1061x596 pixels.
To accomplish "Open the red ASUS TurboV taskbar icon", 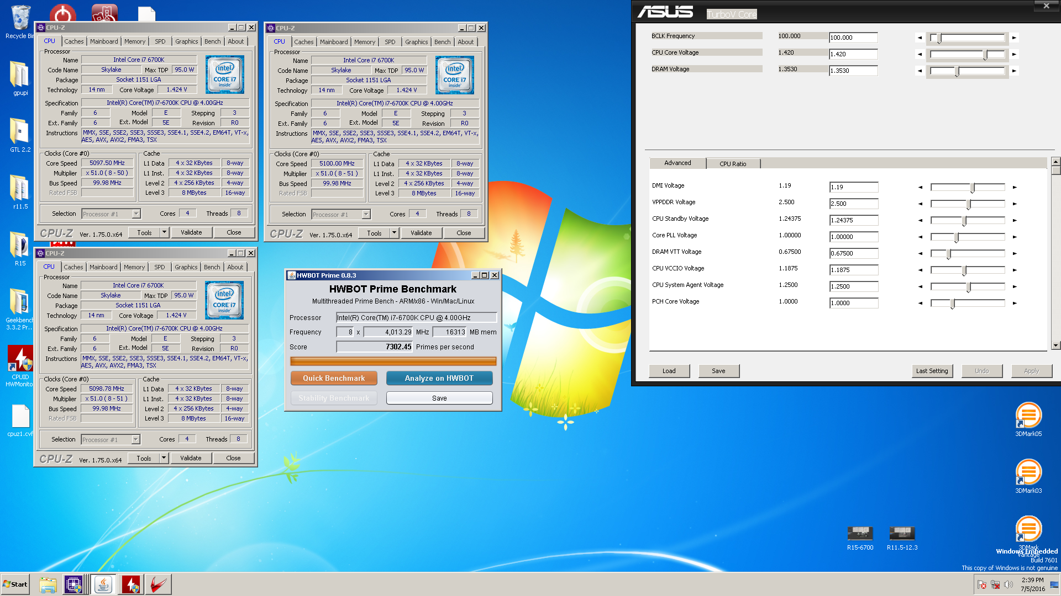I will [x=158, y=584].
